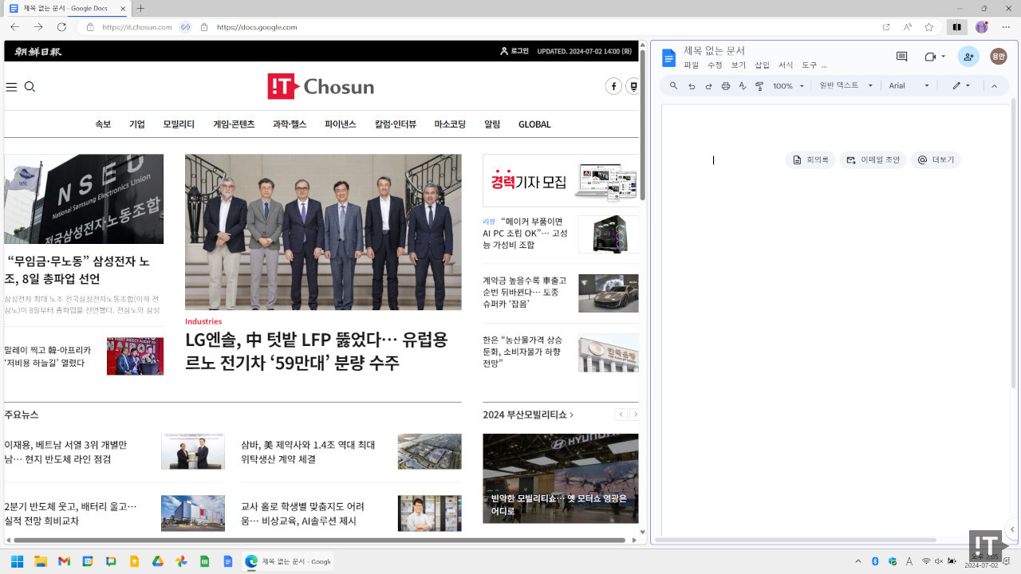Open sharing options with the person-add icon

(x=968, y=56)
